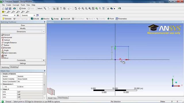Click the Revolve feature button

click(45, 19)
